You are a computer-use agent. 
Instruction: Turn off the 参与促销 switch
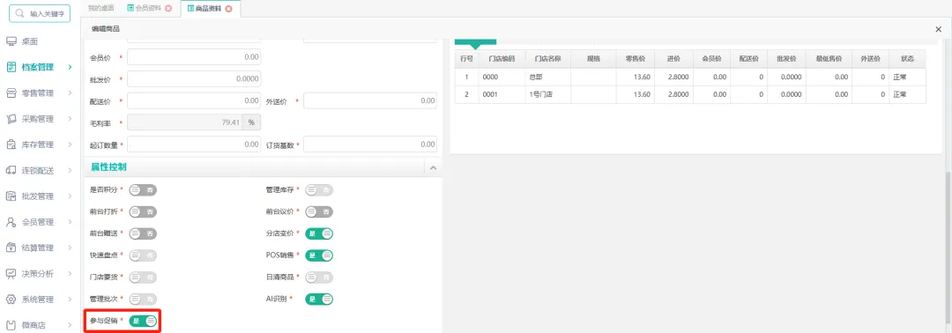pyautogui.click(x=143, y=321)
